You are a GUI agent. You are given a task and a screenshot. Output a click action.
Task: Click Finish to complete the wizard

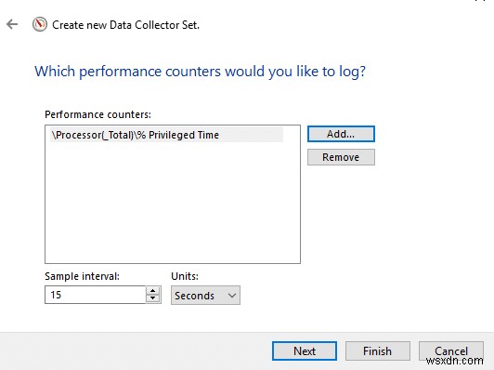click(377, 351)
